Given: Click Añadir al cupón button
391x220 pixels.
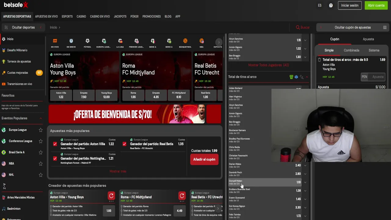Looking at the screenshot, I should pos(204,159).
